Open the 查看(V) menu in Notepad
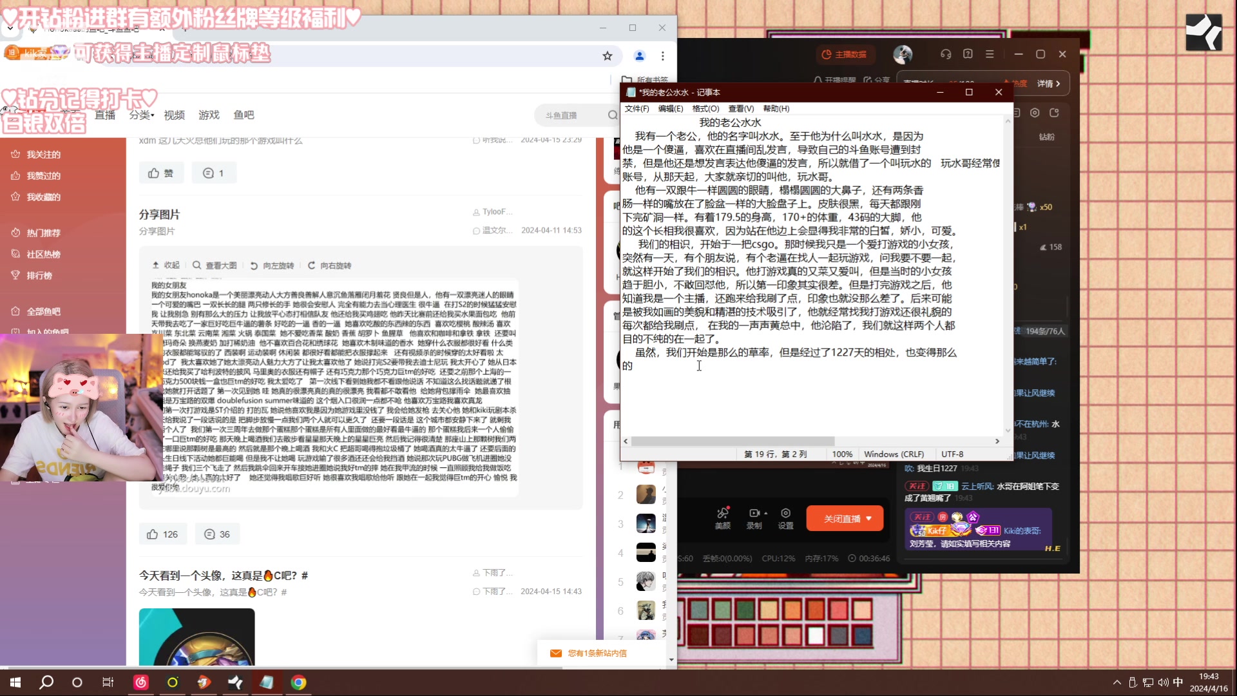The width and height of the screenshot is (1237, 696). [x=741, y=108]
